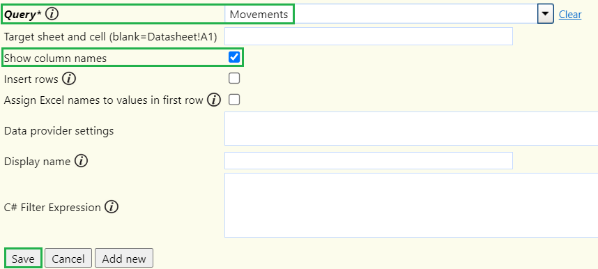The image size is (598, 269).
Task: Click the Save button
Action: tap(23, 259)
